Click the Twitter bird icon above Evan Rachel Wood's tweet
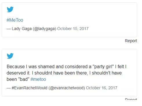This screenshot has width=142, height=106. tap(10, 56)
